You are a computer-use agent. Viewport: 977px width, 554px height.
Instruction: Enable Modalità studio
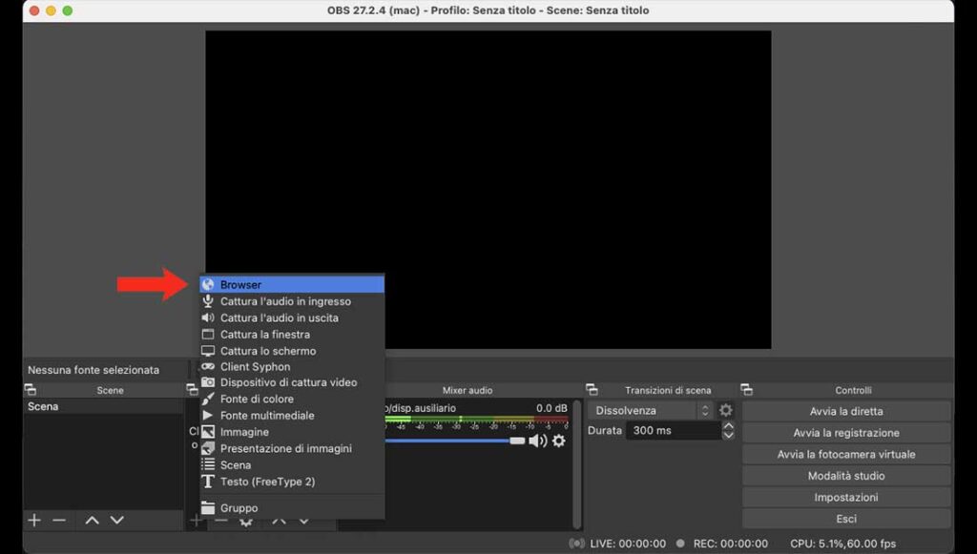pos(846,476)
